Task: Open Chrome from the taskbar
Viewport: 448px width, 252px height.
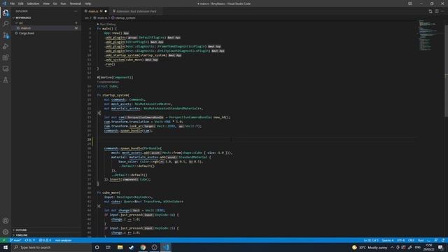Action: coord(143,247)
